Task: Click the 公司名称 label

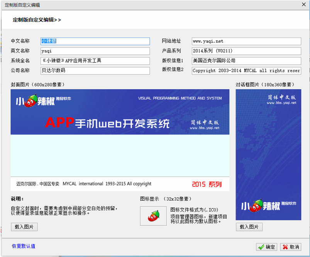Action: point(20,70)
